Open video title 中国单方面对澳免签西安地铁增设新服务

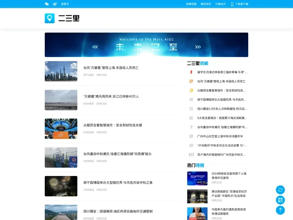[x=229, y=211]
